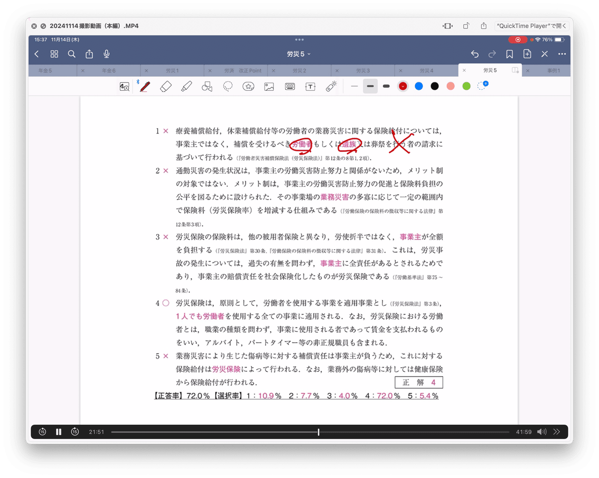The width and height of the screenshot is (599, 478).
Task: Open the thumbnail grid view
Action: point(54,54)
